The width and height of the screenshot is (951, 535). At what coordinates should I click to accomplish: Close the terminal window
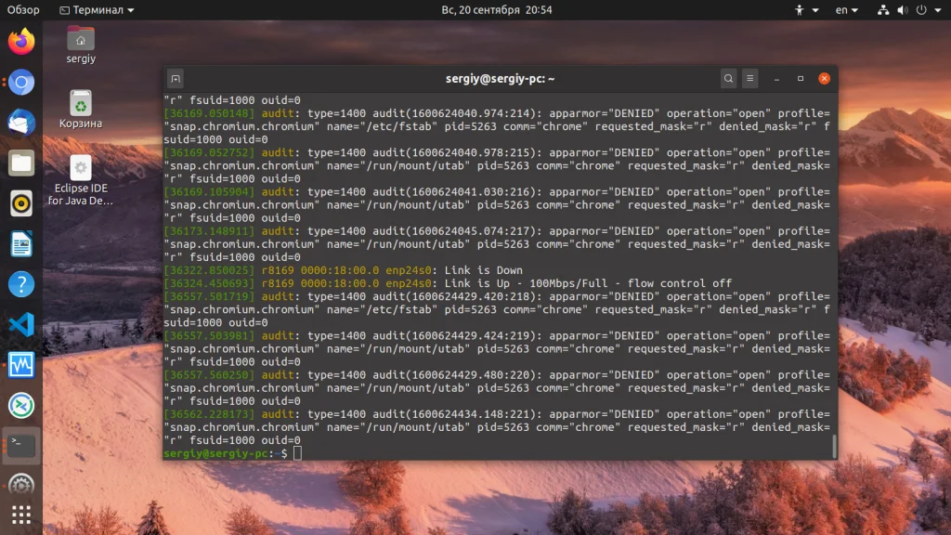click(825, 78)
